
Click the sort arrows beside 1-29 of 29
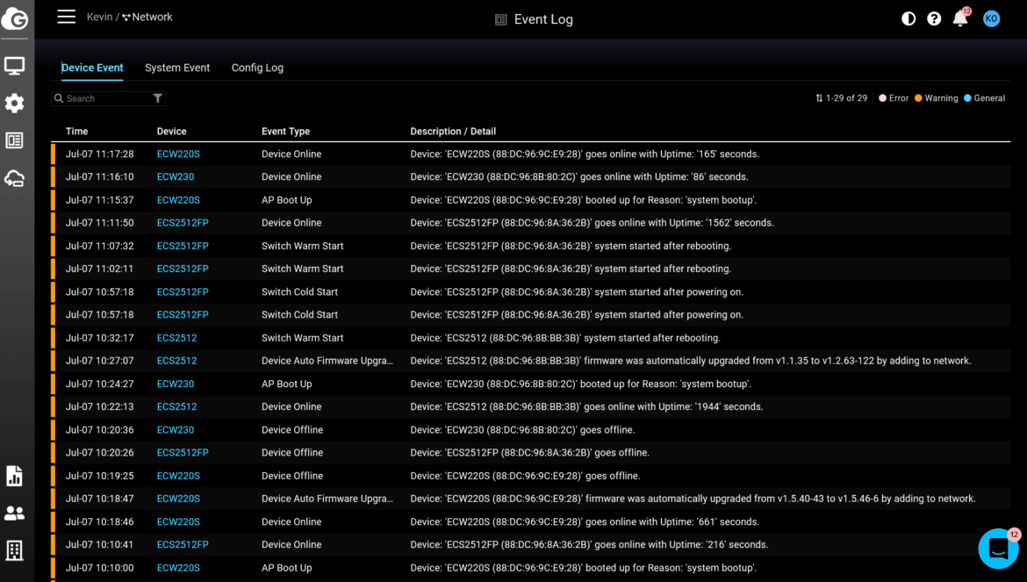tap(819, 98)
